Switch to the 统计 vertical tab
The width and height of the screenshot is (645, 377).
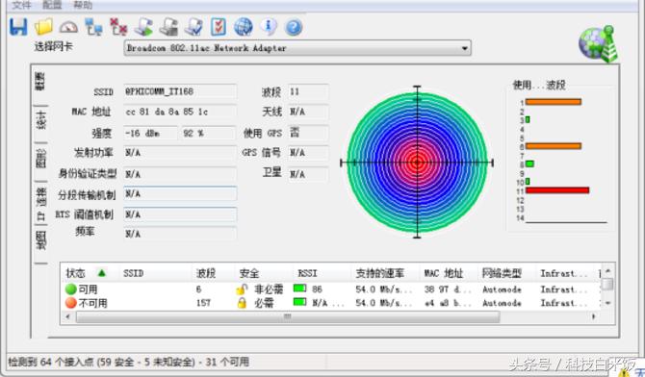click(40, 120)
